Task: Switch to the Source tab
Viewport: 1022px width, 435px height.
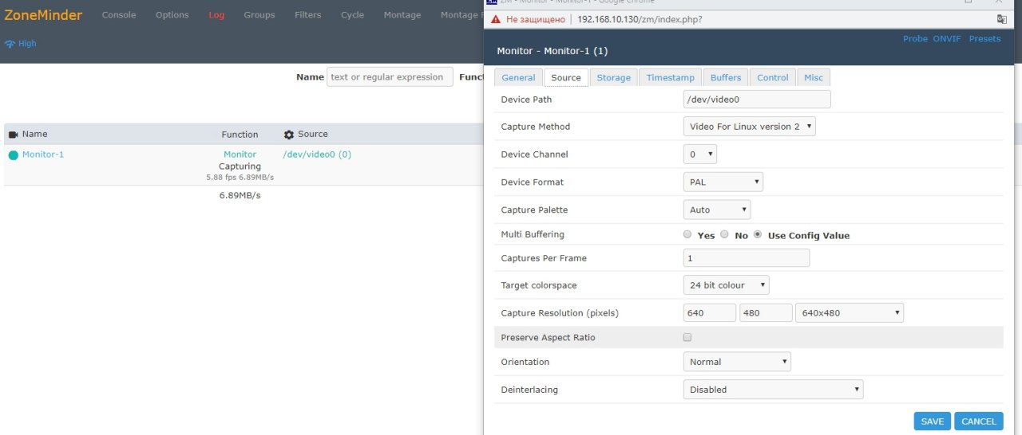Action: pos(566,77)
